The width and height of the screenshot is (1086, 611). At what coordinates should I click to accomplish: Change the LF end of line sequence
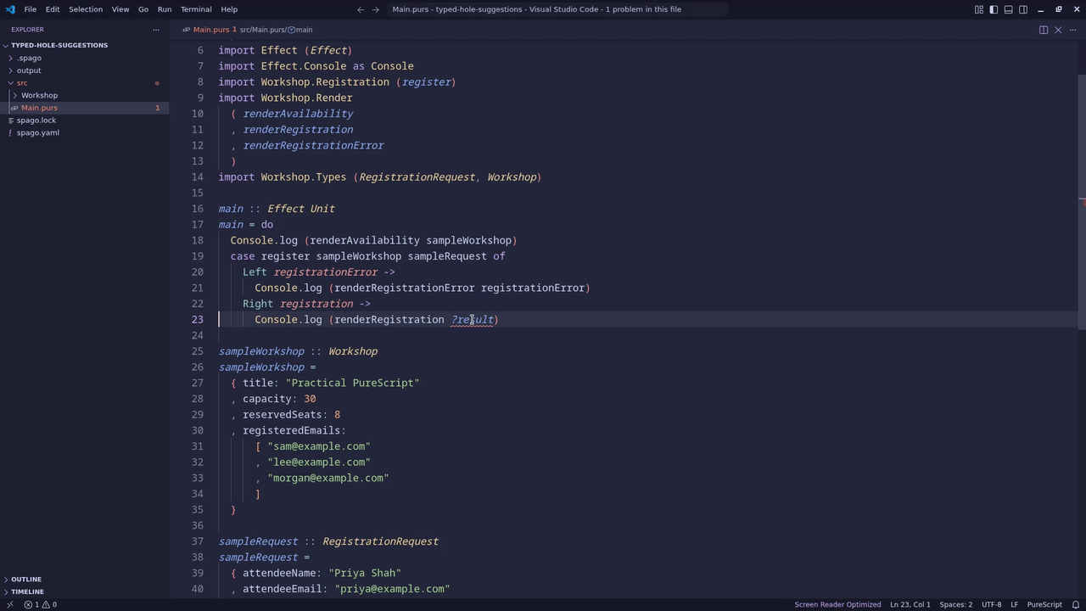[x=1014, y=604]
